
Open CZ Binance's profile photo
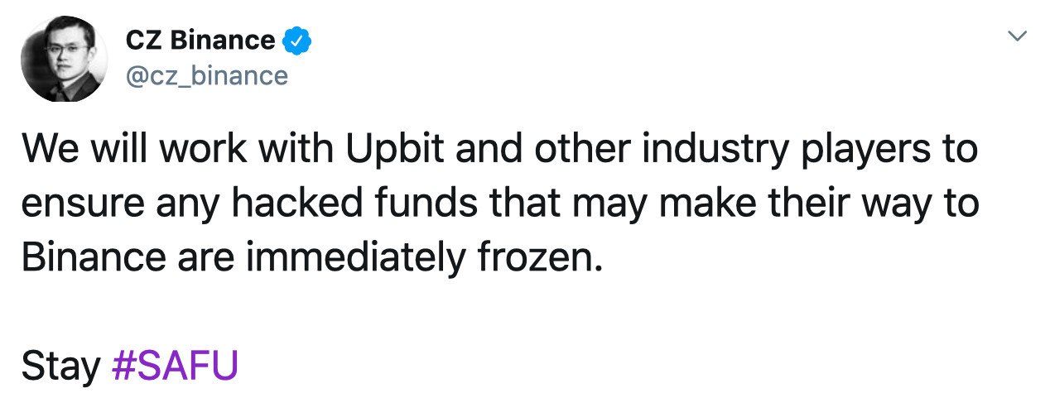[64, 60]
